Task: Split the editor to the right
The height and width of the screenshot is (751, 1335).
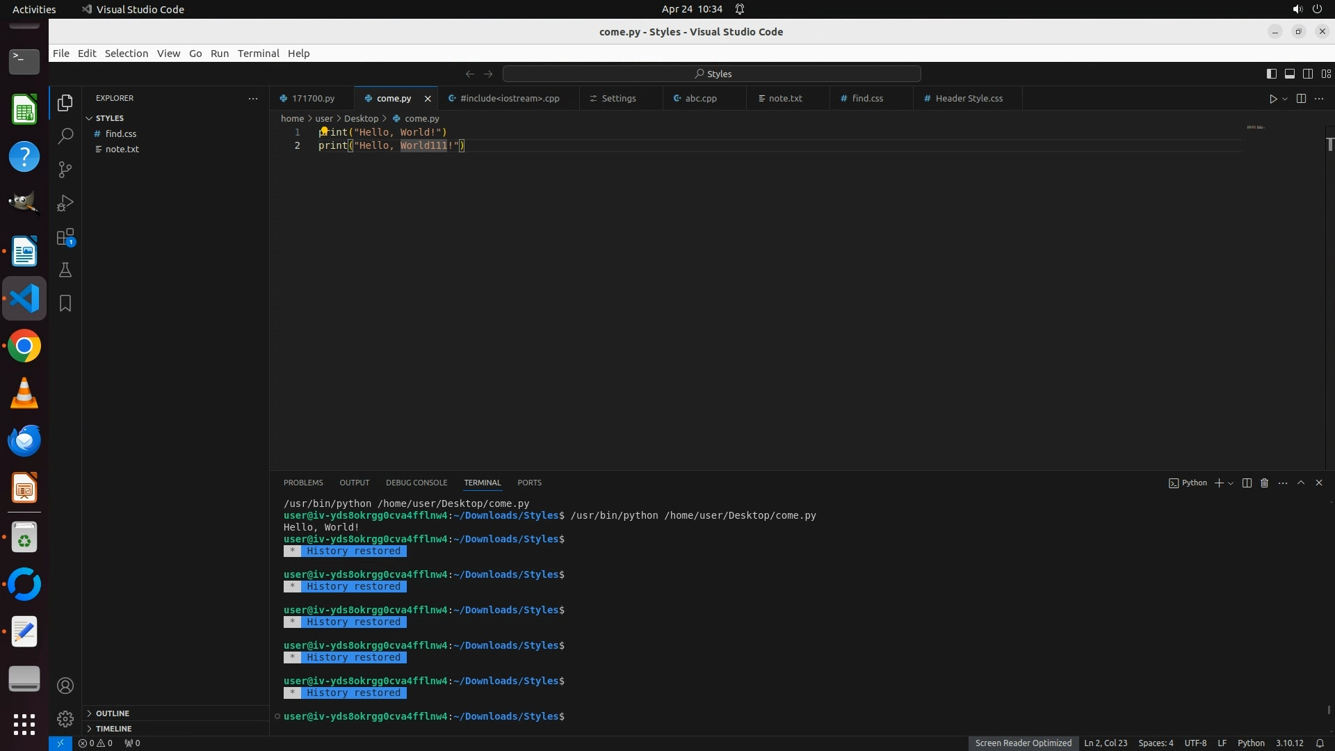Action: coord(1301,99)
